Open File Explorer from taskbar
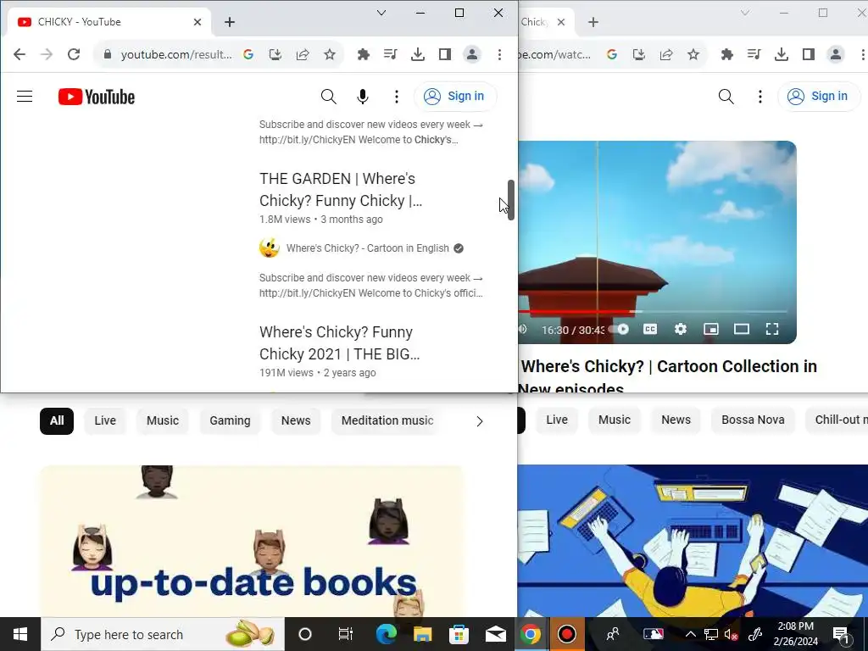The image size is (868, 651). (422, 634)
